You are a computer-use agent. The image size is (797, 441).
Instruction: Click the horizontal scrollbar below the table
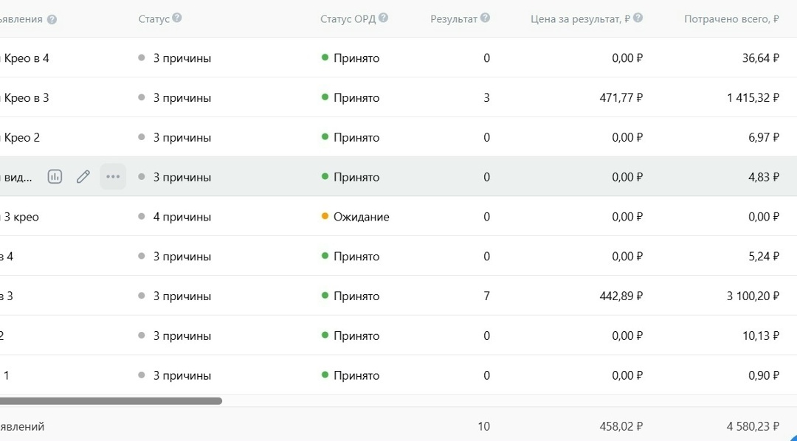coord(111,402)
